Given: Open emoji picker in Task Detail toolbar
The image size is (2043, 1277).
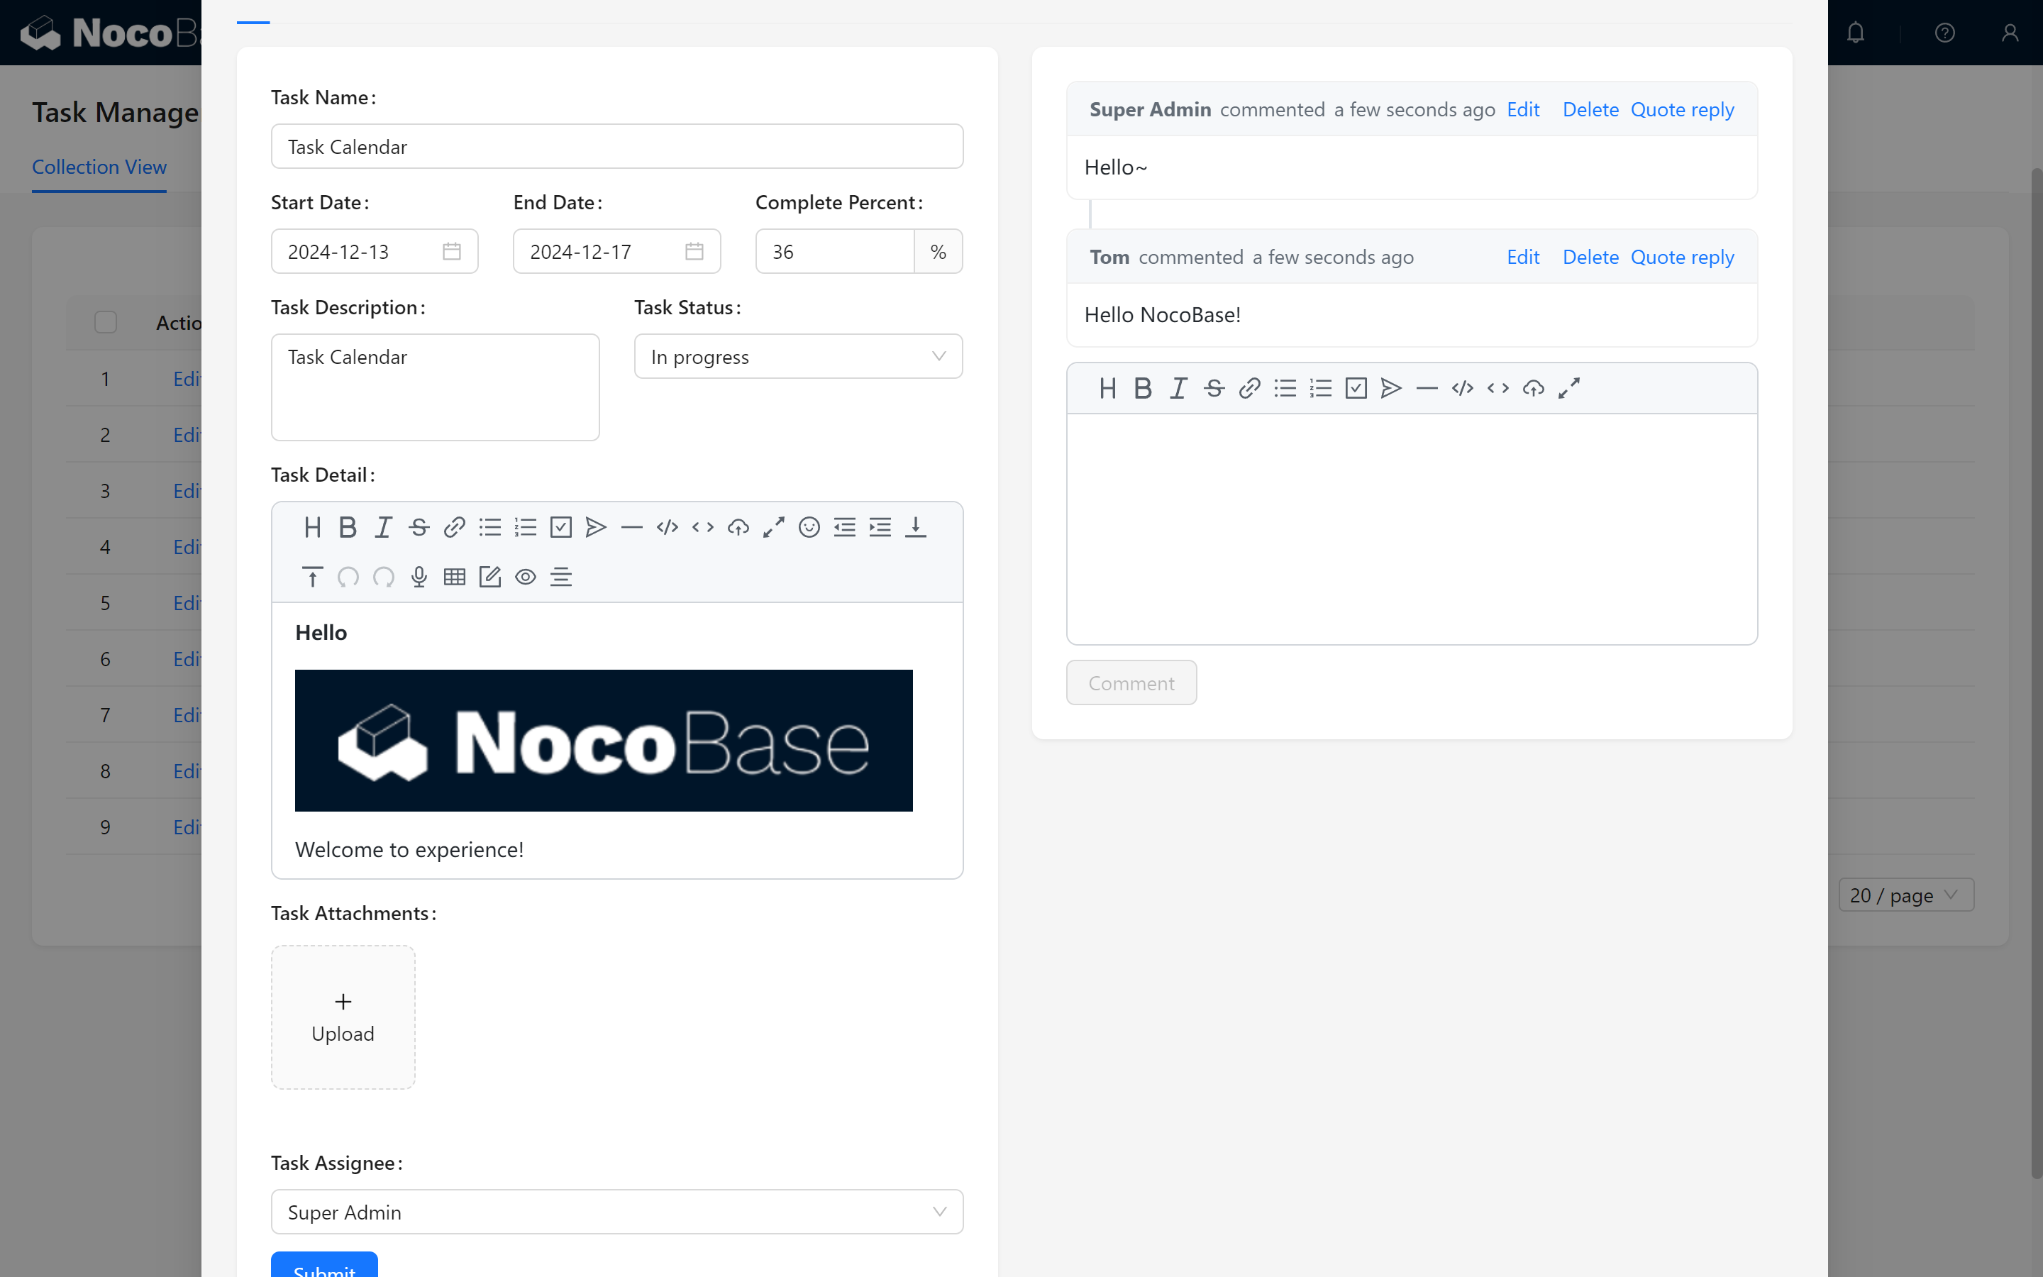Looking at the screenshot, I should click(809, 528).
